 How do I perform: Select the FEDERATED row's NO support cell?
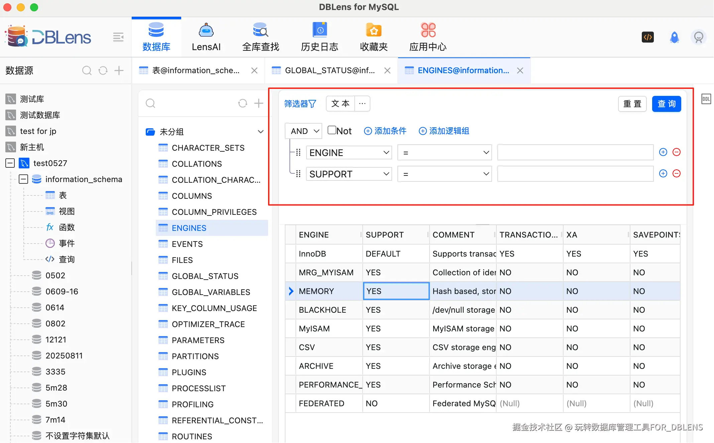pos(396,403)
